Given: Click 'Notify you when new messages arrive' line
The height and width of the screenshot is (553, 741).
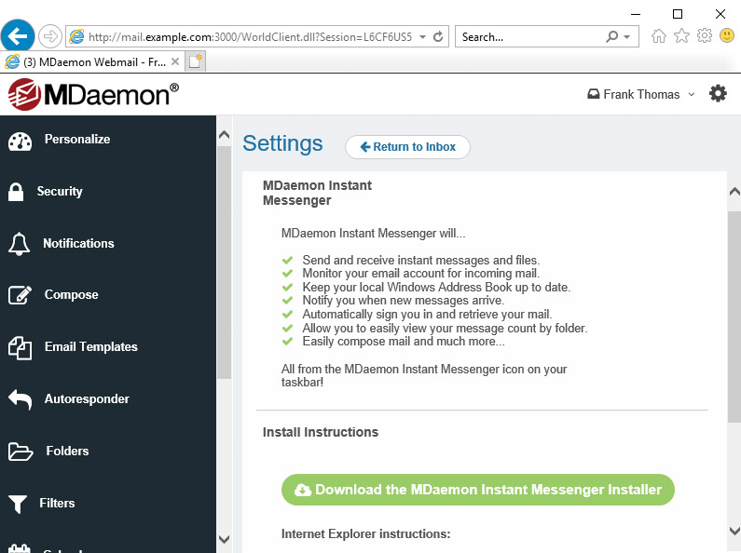Looking at the screenshot, I should pyautogui.click(x=403, y=300).
